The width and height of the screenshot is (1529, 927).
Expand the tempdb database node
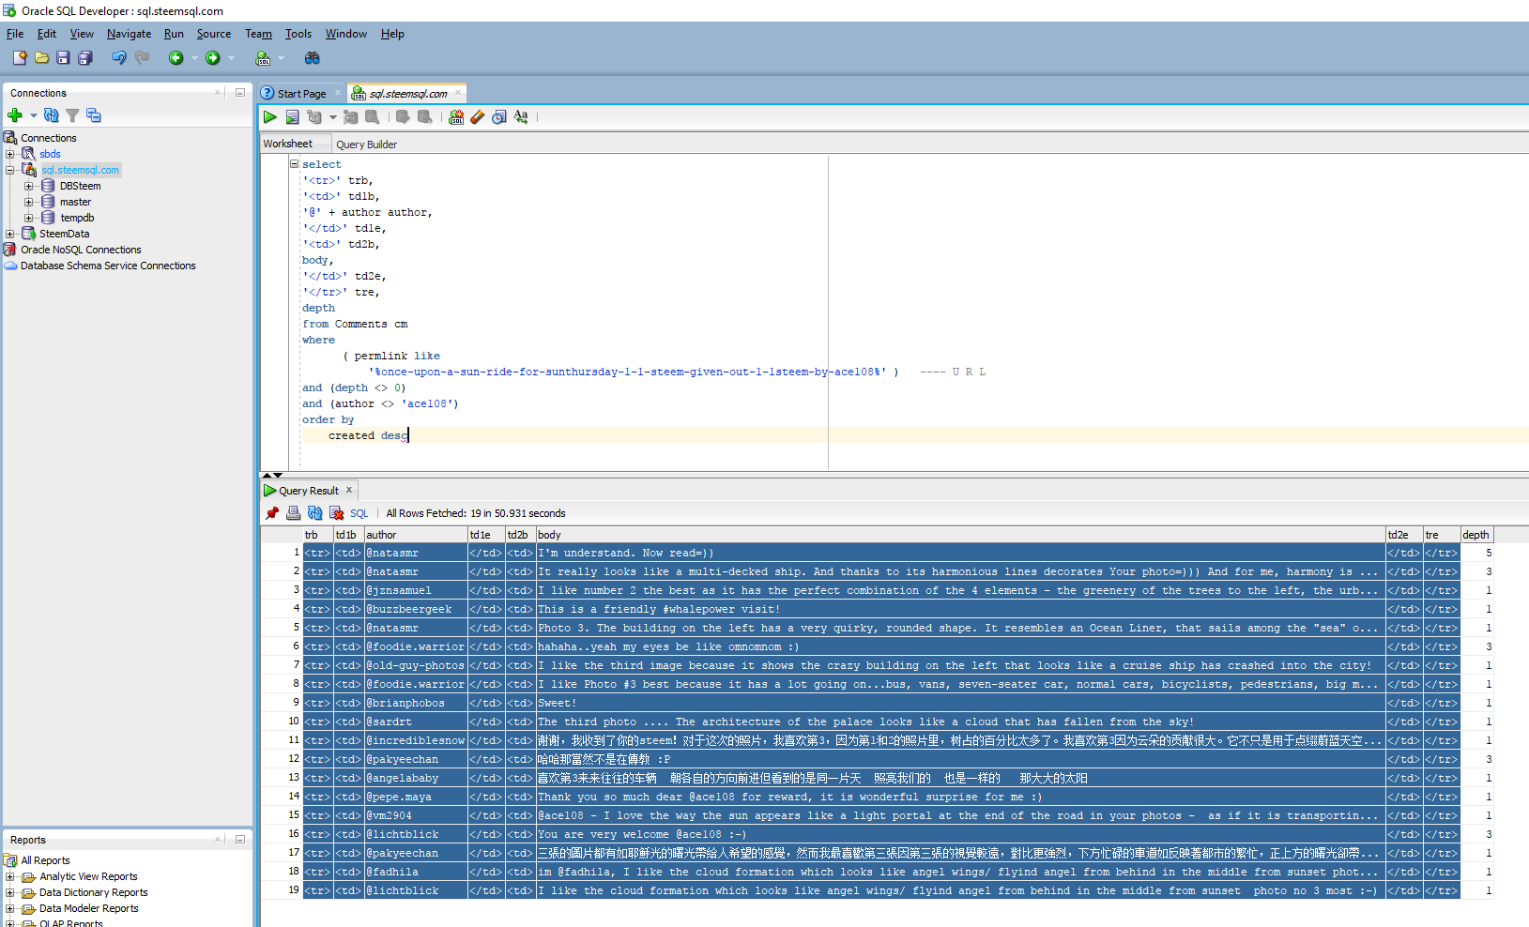pyautogui.click(x=28, y=218)
